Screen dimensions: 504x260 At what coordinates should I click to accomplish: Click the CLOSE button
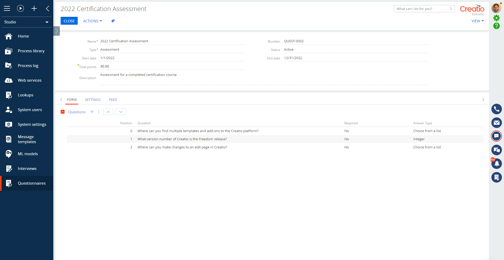[69, 21]
